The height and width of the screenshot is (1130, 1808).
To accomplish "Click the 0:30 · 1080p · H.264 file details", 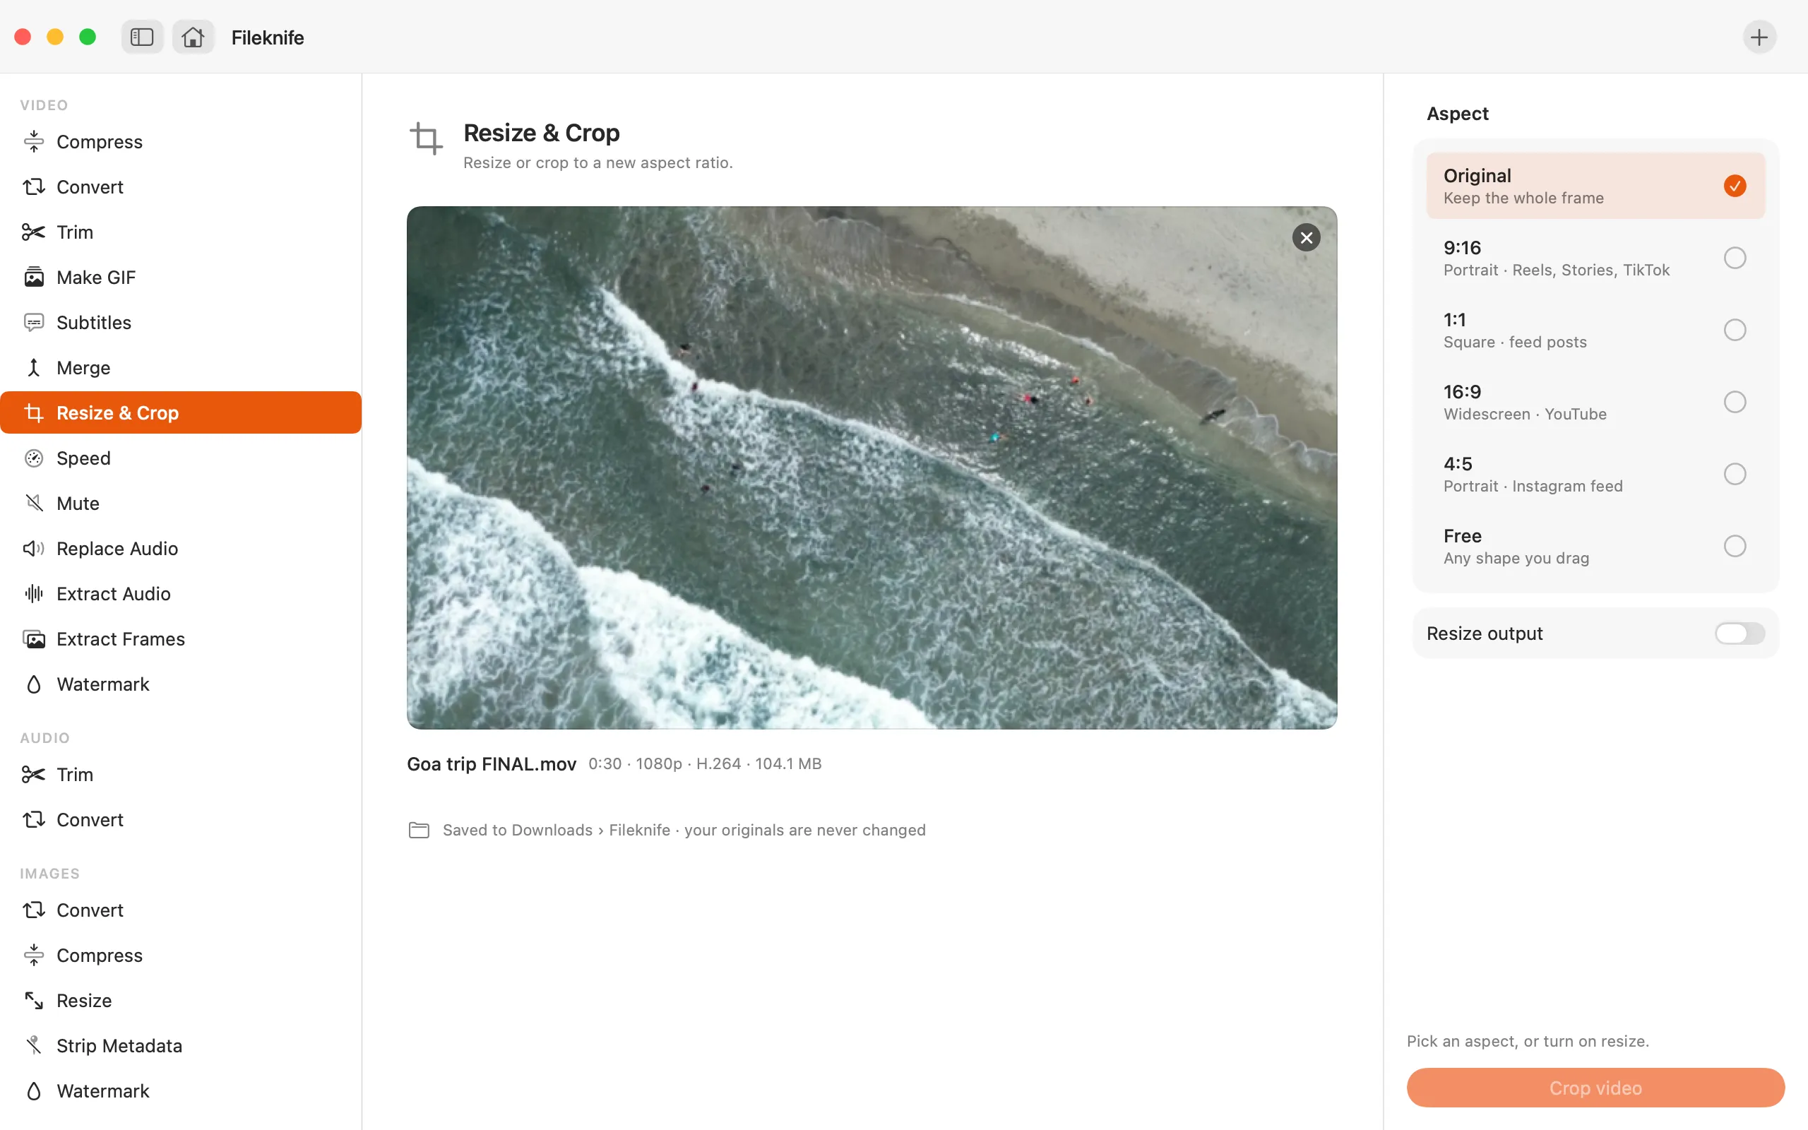I will (705, 763).
